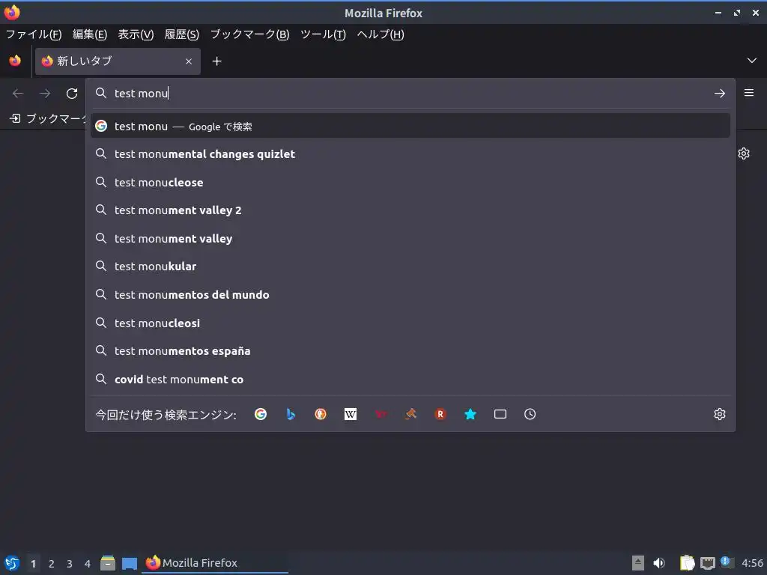Click the Go arrow in the address bar
Viewport: 767px width, 575px height.
click(x=720, y=94)
